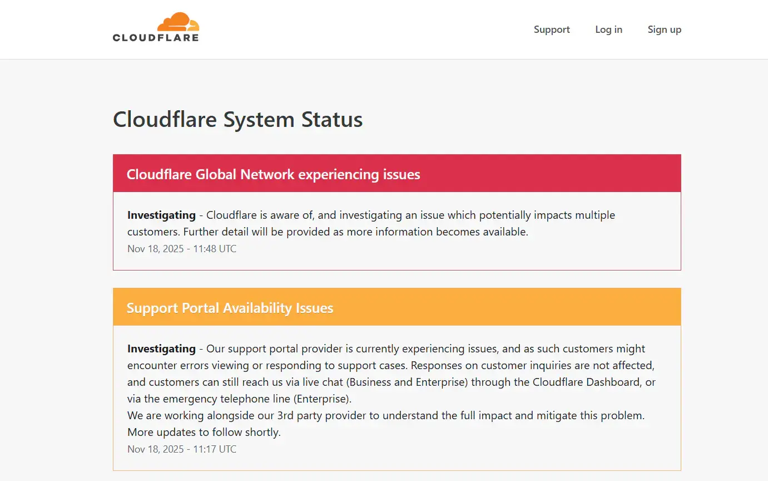This screenshot has height=481, width=768.
Task: Click the Investigating label in the Global Network incident
Action: (x=161, y=215)
